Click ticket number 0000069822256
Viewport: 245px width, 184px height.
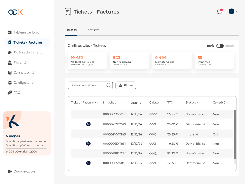[114, 114]
